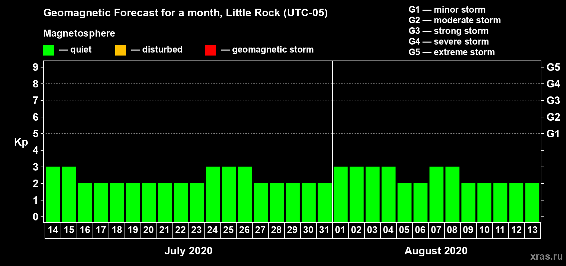Click the Kp axis value 5
566x266 pixels.
point(36,134)
